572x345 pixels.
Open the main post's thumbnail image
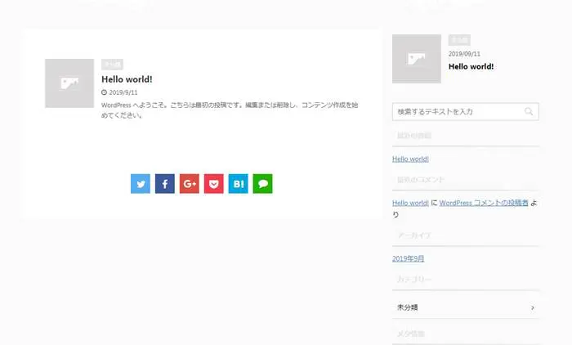pyautogui.click(x=69, y=83)
